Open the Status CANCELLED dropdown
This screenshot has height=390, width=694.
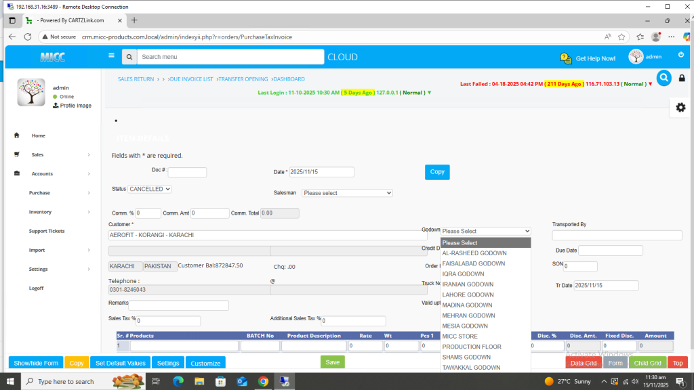[x=150, y=189]
